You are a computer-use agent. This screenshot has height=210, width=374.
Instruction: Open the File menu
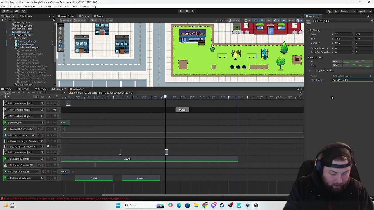coord(3,6)
